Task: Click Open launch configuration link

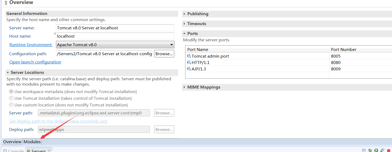Action: point(35,62)
